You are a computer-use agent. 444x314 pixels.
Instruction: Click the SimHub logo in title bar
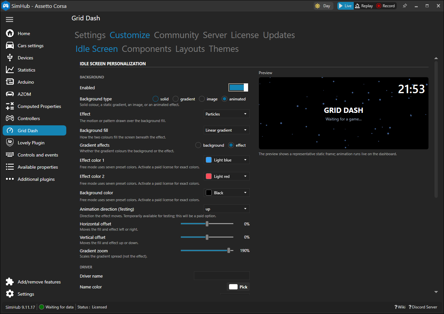point(6,6)
